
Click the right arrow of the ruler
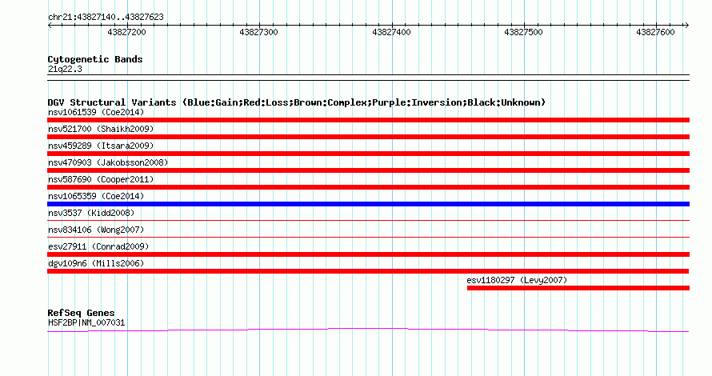pyautogui.click(x=686, y=26)
